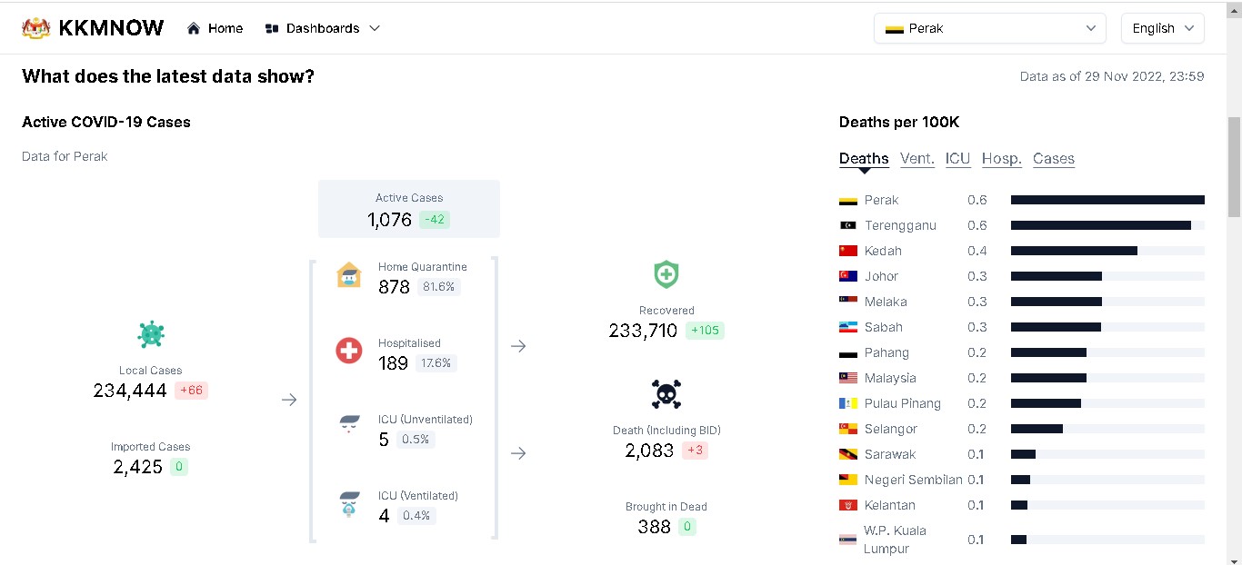Click the KKMNOW crest logo icon
This screenshot has width=1242, height=565.
(x=36, y=28)
